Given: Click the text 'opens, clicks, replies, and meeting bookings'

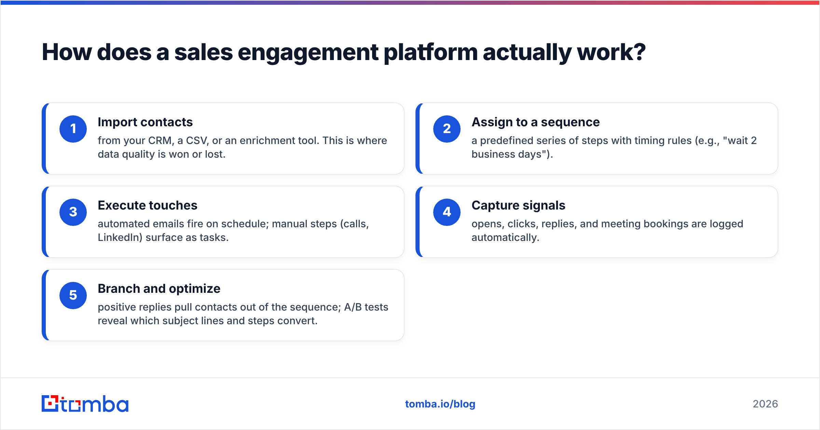Looking at the screenshot, I should [x=580, y=224].
